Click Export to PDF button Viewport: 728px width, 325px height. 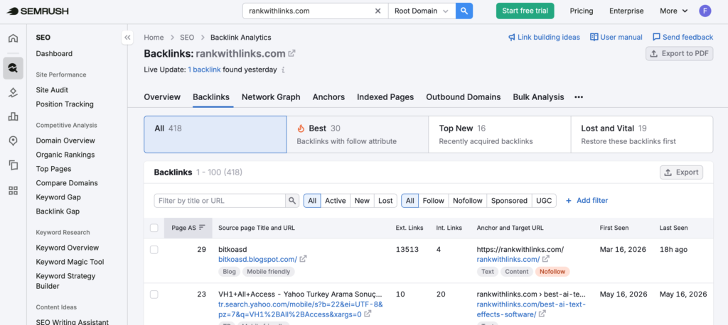point(679,53)
